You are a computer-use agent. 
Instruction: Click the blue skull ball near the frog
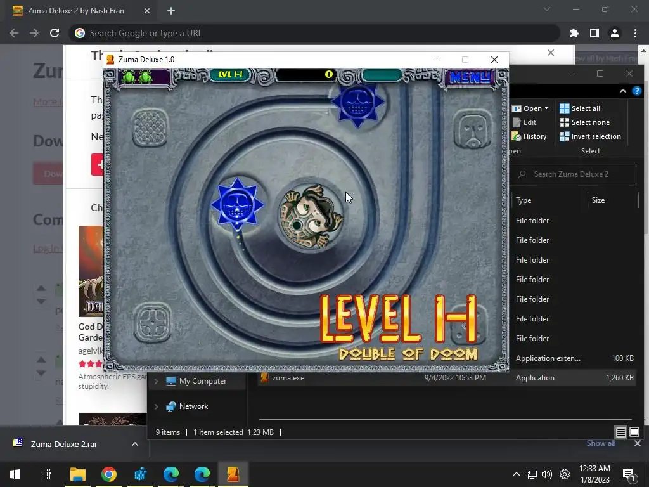(237, 204)
